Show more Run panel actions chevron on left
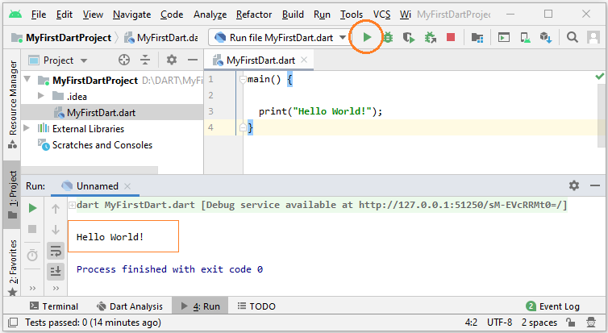Viewport: 608px width, 333px height. pos(32,288)
